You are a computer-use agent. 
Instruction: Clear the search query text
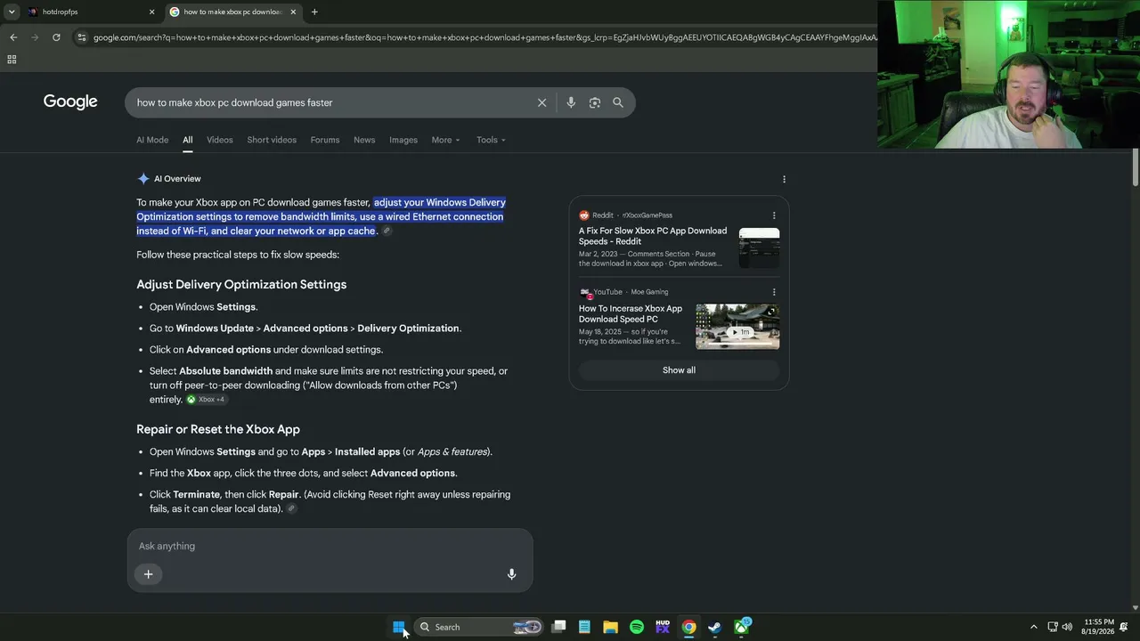pos(541,102)
